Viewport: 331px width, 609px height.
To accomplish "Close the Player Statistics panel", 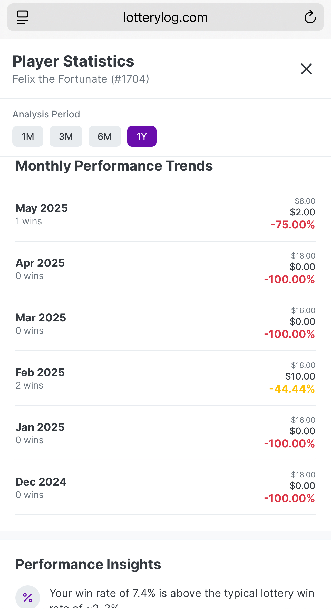I will coord(306,69).
